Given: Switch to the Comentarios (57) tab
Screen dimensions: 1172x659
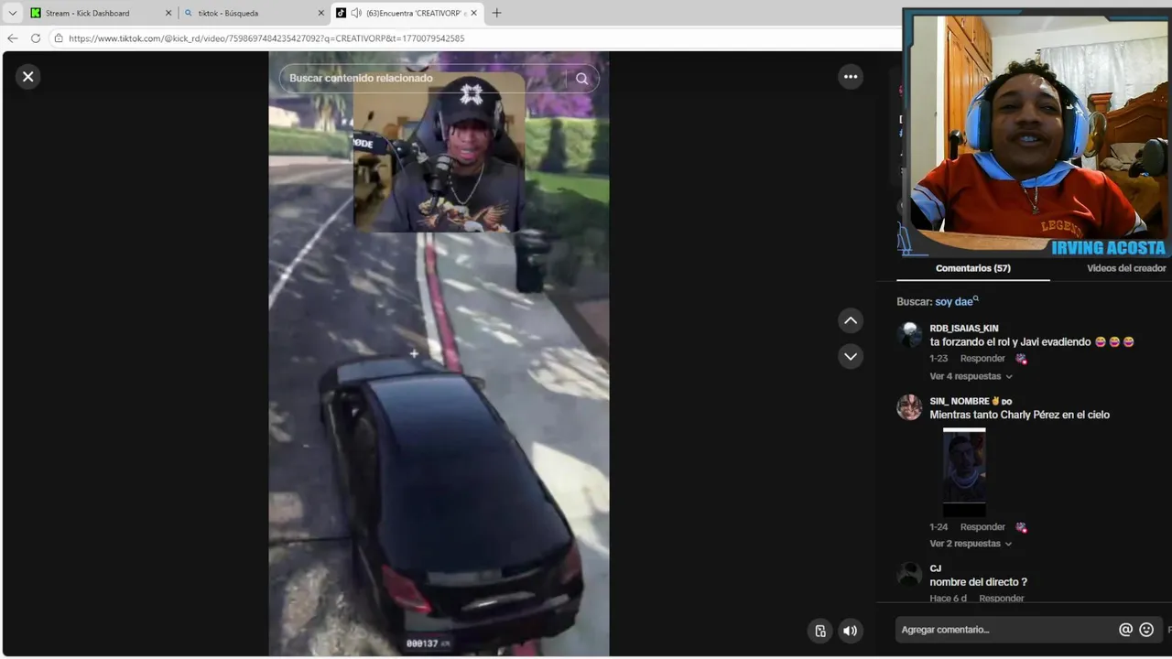Looking at the screenshot, I should (x=973, y=268).
